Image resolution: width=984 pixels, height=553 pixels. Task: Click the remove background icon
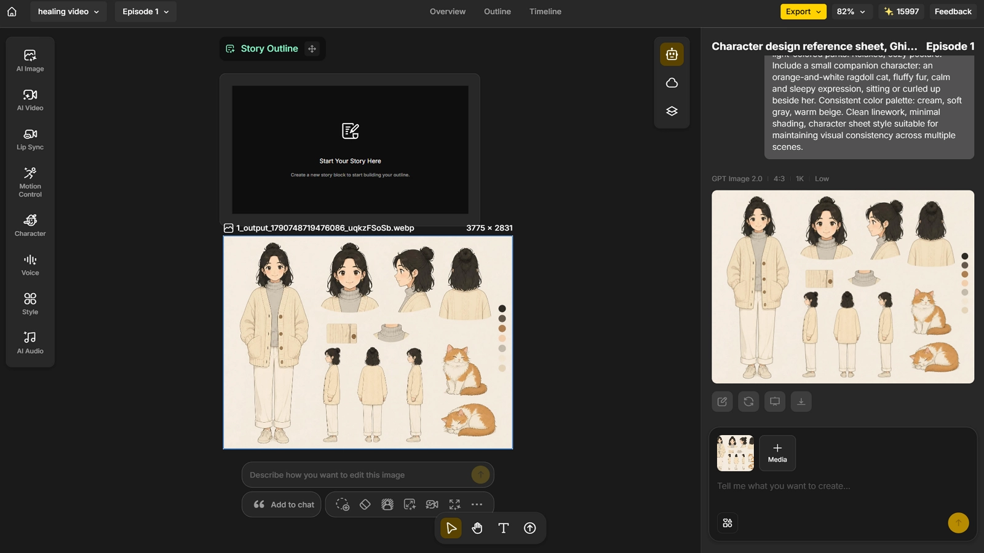[387, 504]
